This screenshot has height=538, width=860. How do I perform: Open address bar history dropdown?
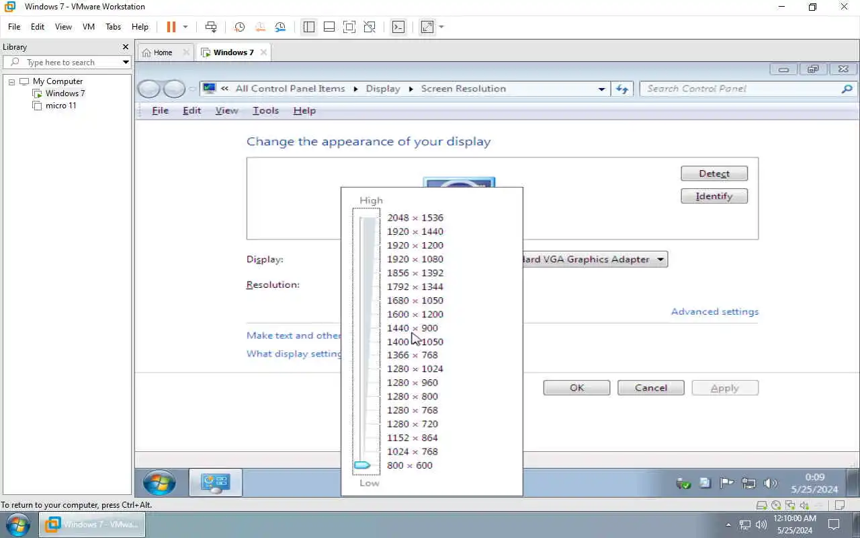tap(601, 89)
